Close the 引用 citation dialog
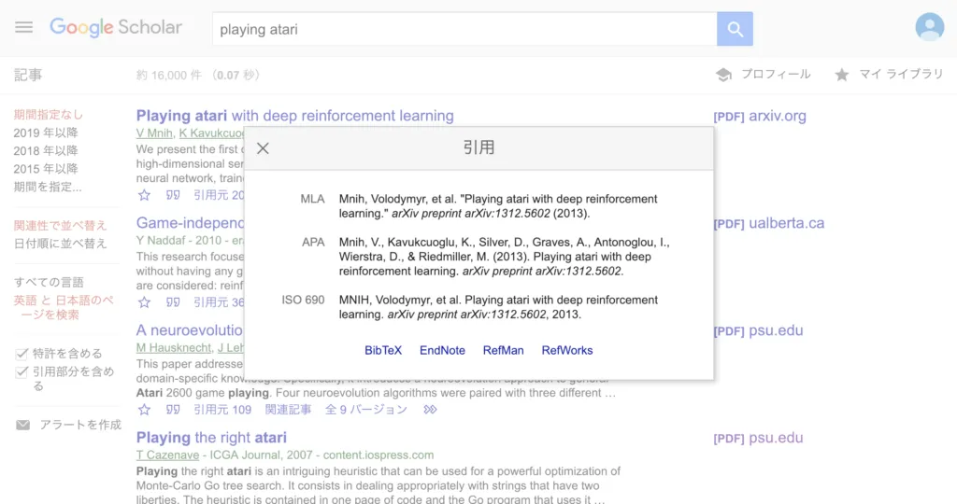The height and width of the screenshot is (504, 957). 263,148
